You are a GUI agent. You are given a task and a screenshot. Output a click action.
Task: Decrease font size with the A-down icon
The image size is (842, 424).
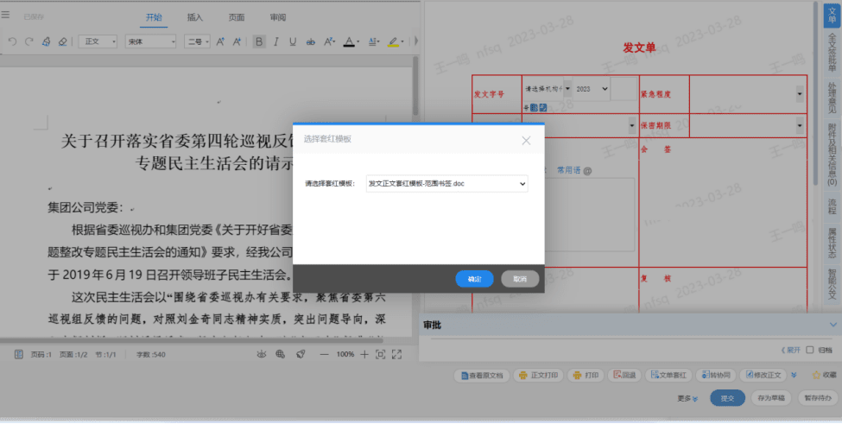click(237, 41)
